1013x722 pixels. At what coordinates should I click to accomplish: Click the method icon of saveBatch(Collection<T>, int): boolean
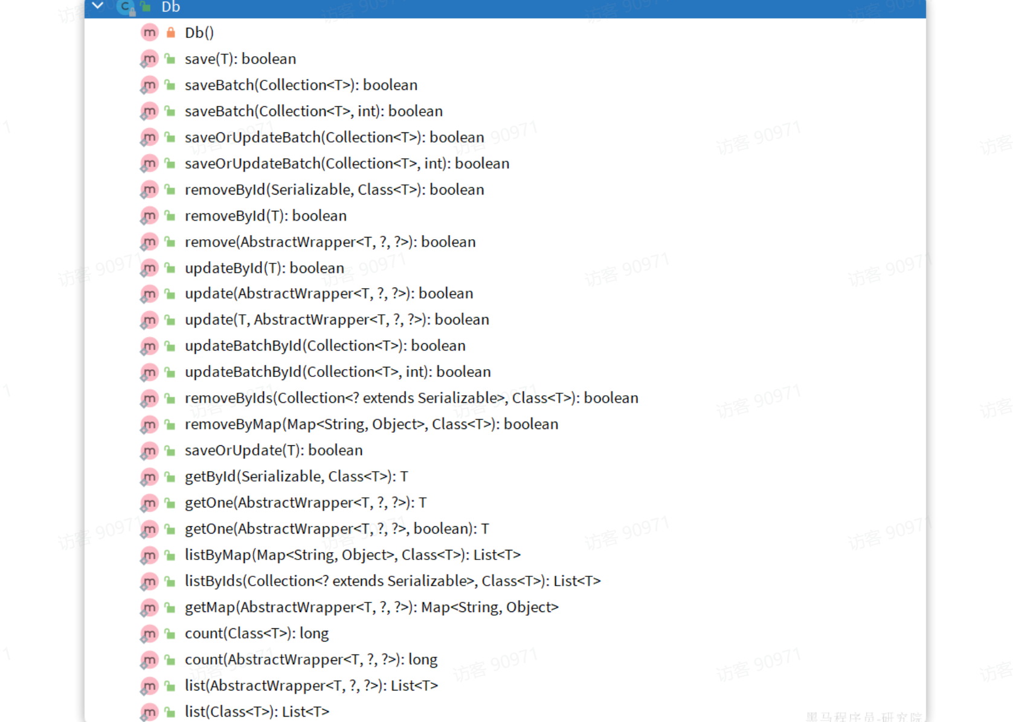149,111
